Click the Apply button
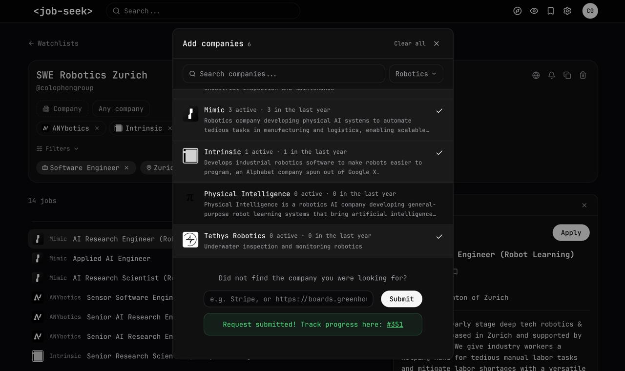Screen dimensions: 625x371 [x=571, y=232]
